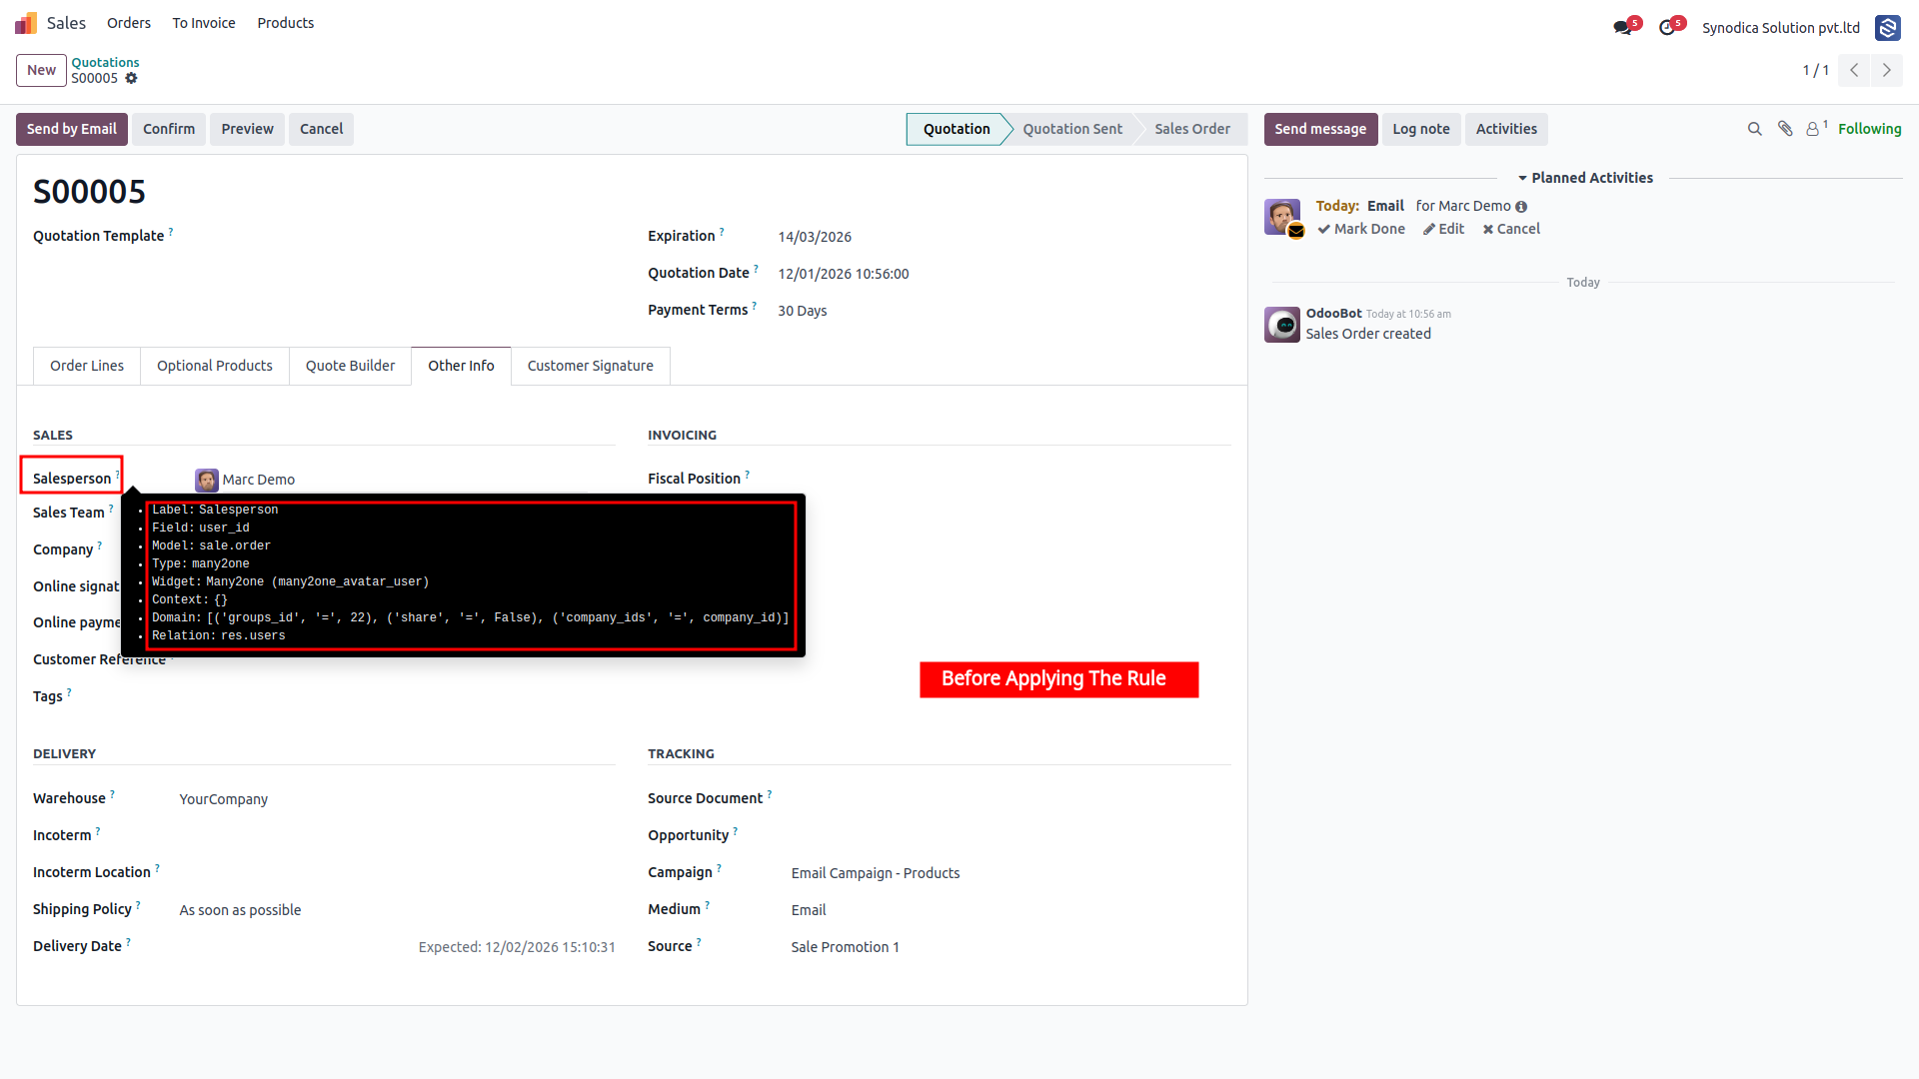Attach files using the paperclip icon
Image resolution: width=1919 pixels, height=1079 pixels.
(1785, 129)
